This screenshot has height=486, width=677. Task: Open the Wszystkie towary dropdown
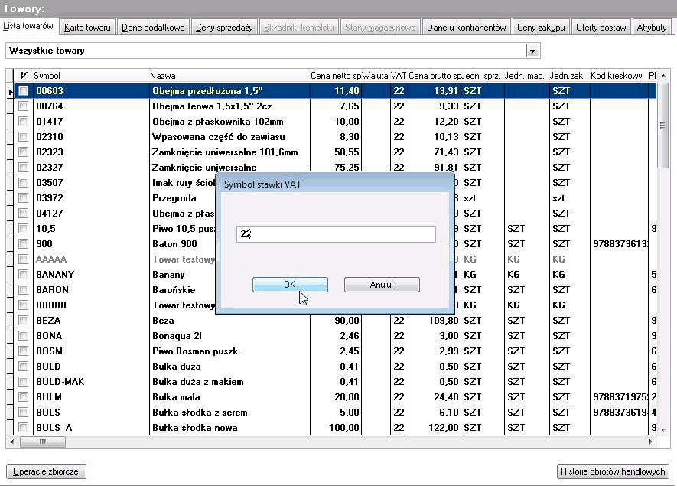point(532,51)
